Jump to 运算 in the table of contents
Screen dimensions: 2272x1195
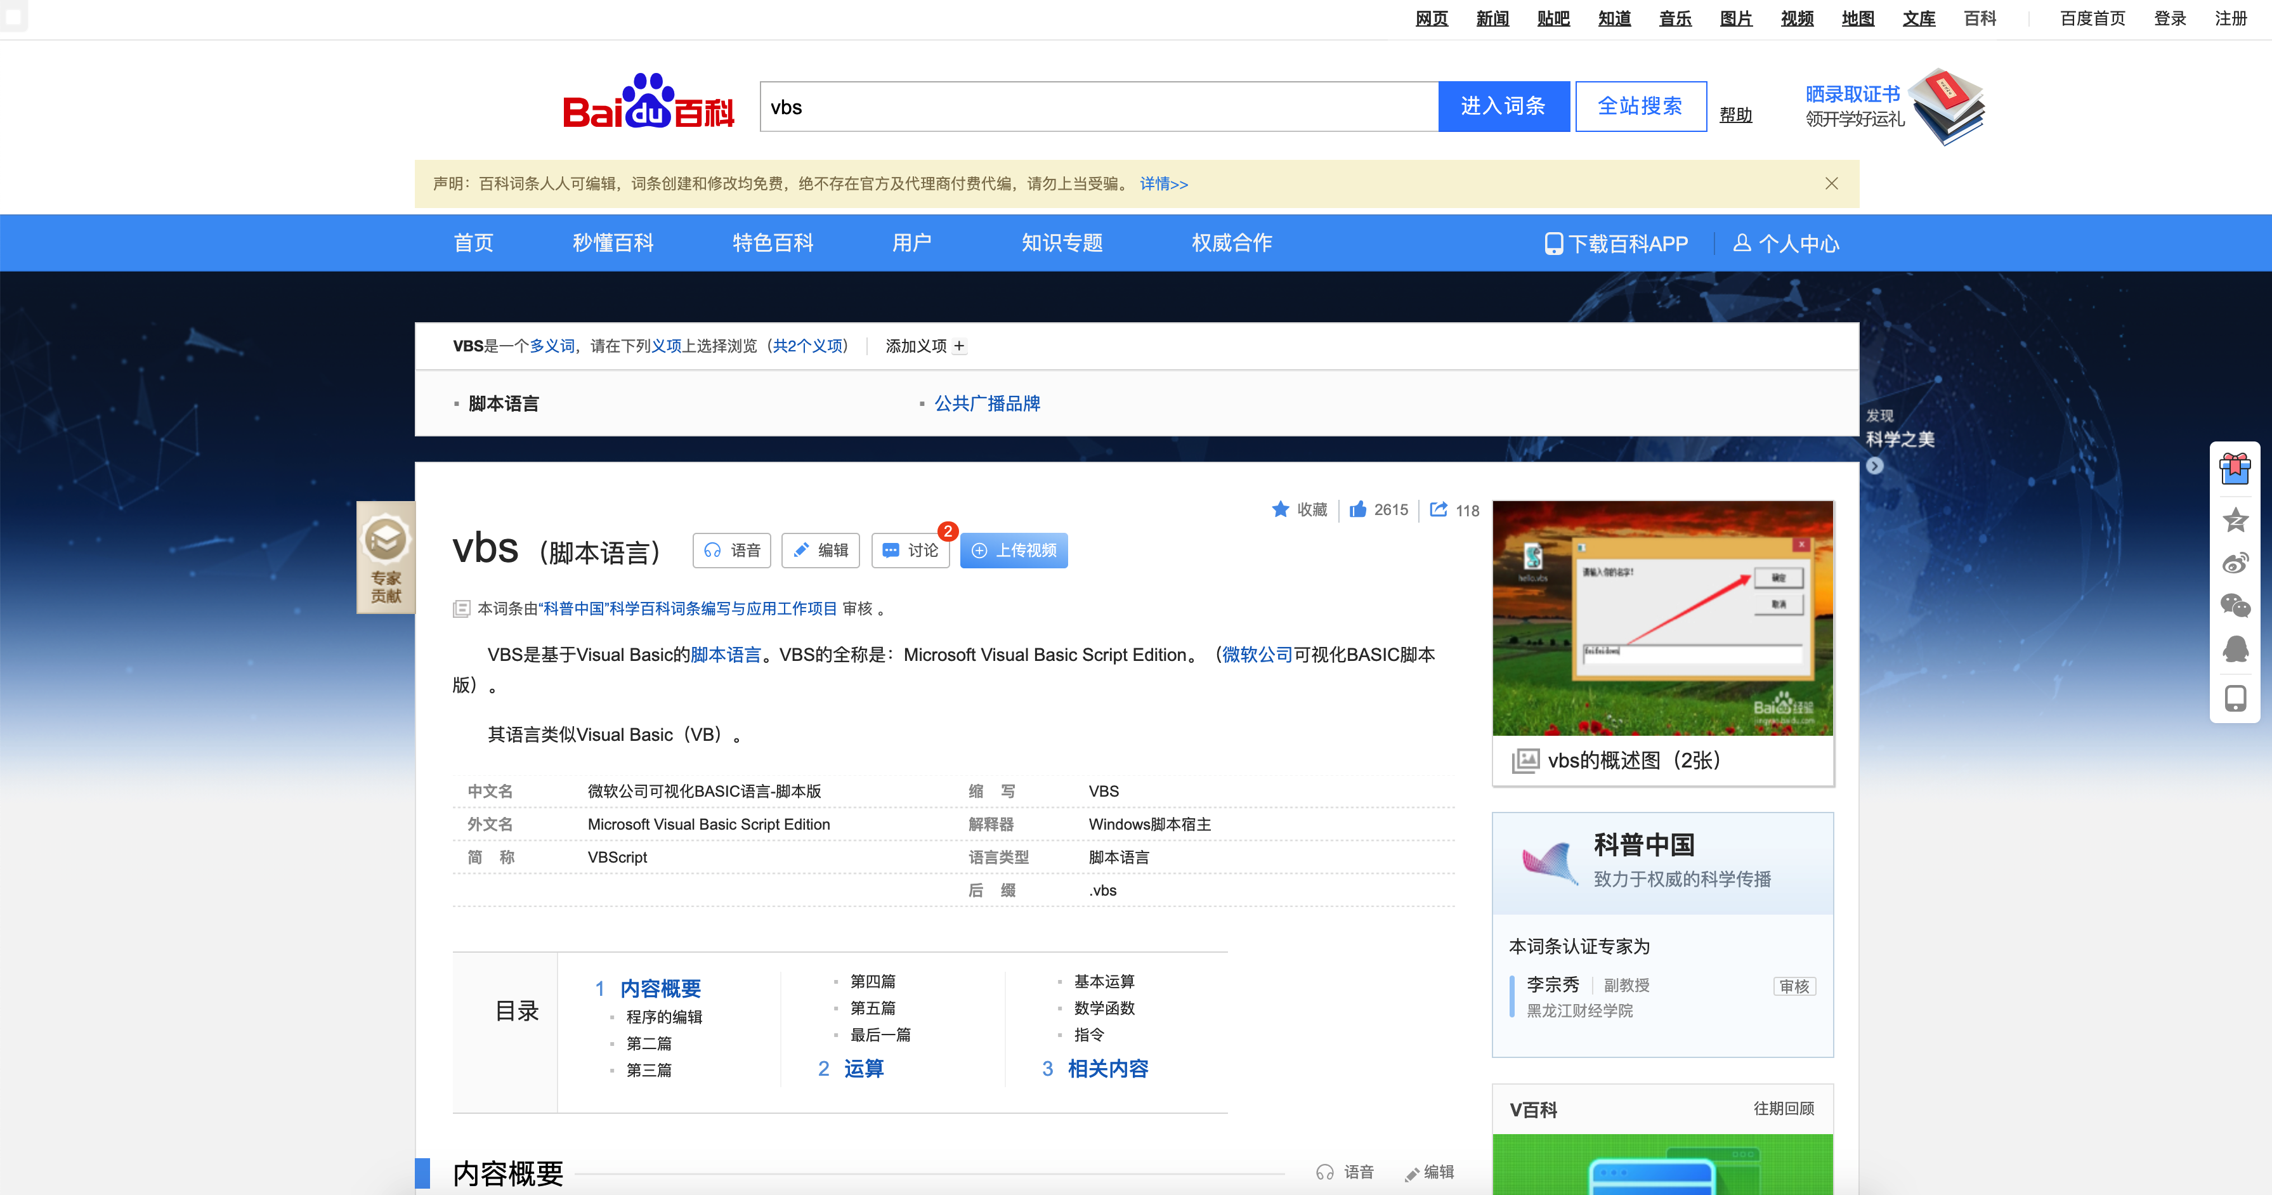tap(863, 1069)
